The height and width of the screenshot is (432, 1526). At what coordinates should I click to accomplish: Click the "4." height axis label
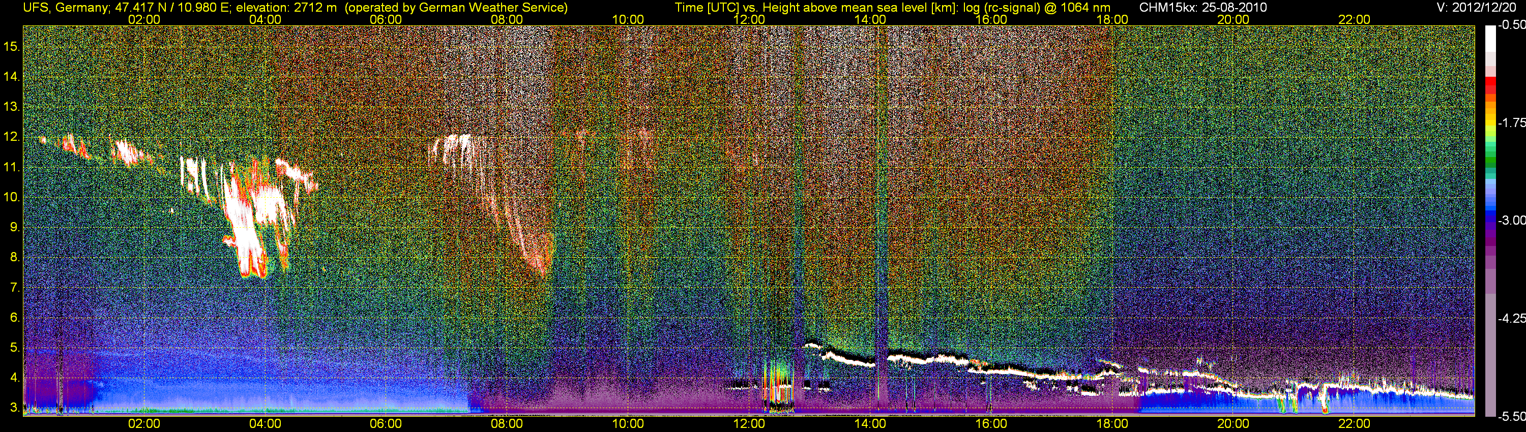[x=15, y=378]
